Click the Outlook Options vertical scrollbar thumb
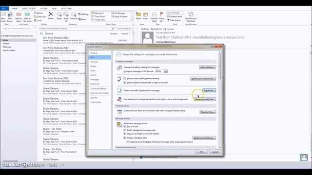 coord(220,67)
